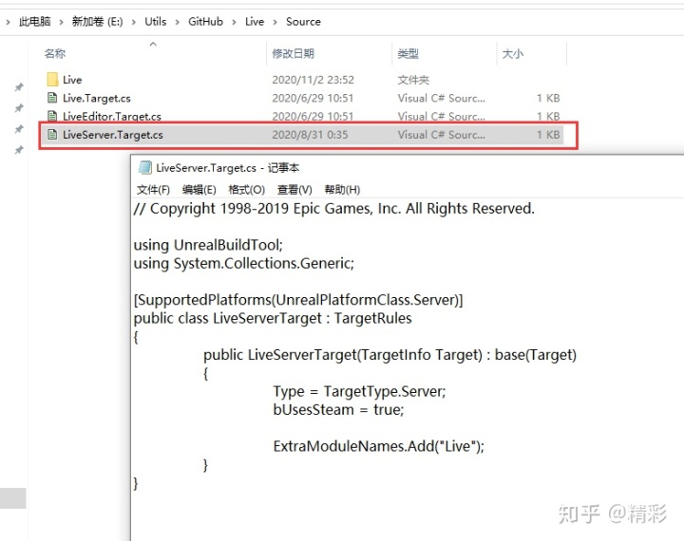Place cursor on public class LiveServerTarget line
The width and height of the screenshot is (684, 541).
click(x=273, y=318)
